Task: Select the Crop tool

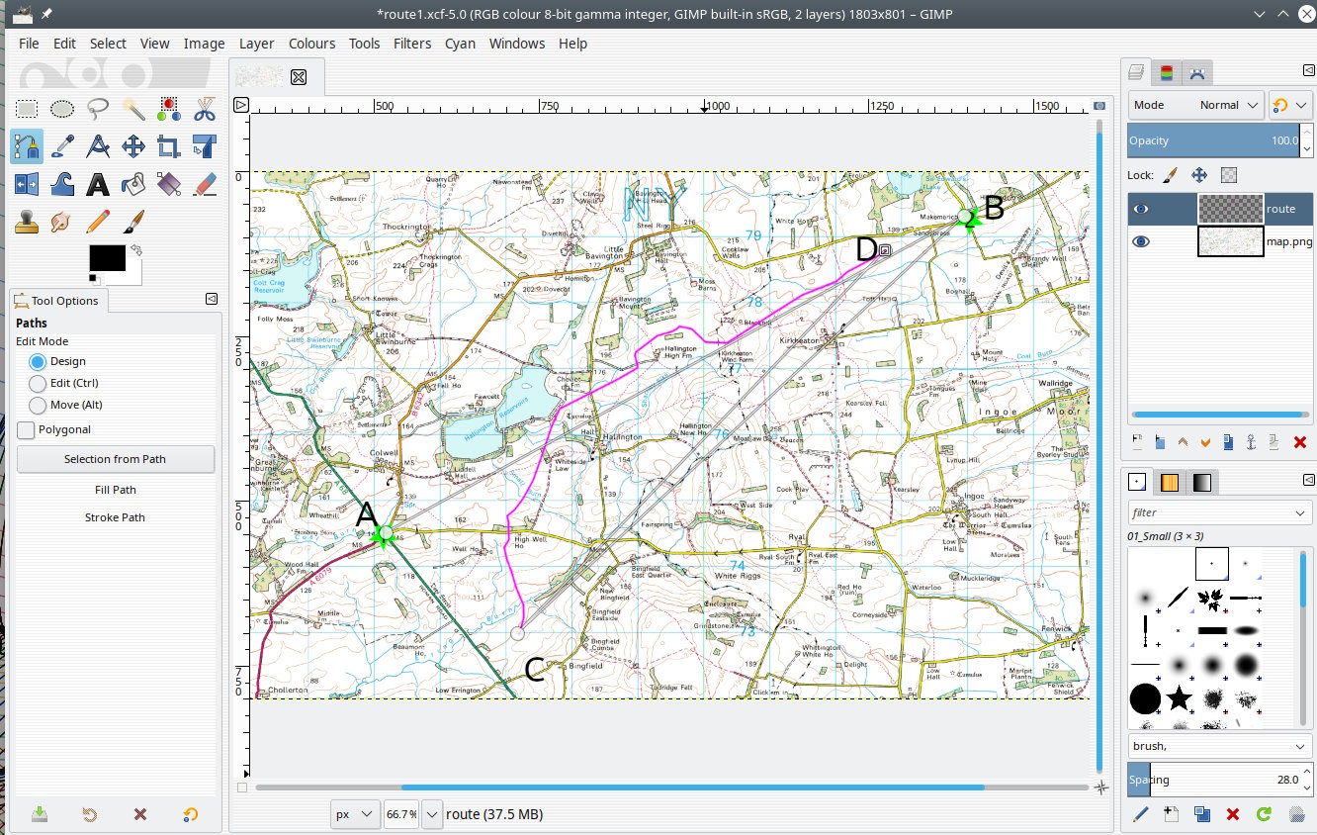Action: coord(169,146)
